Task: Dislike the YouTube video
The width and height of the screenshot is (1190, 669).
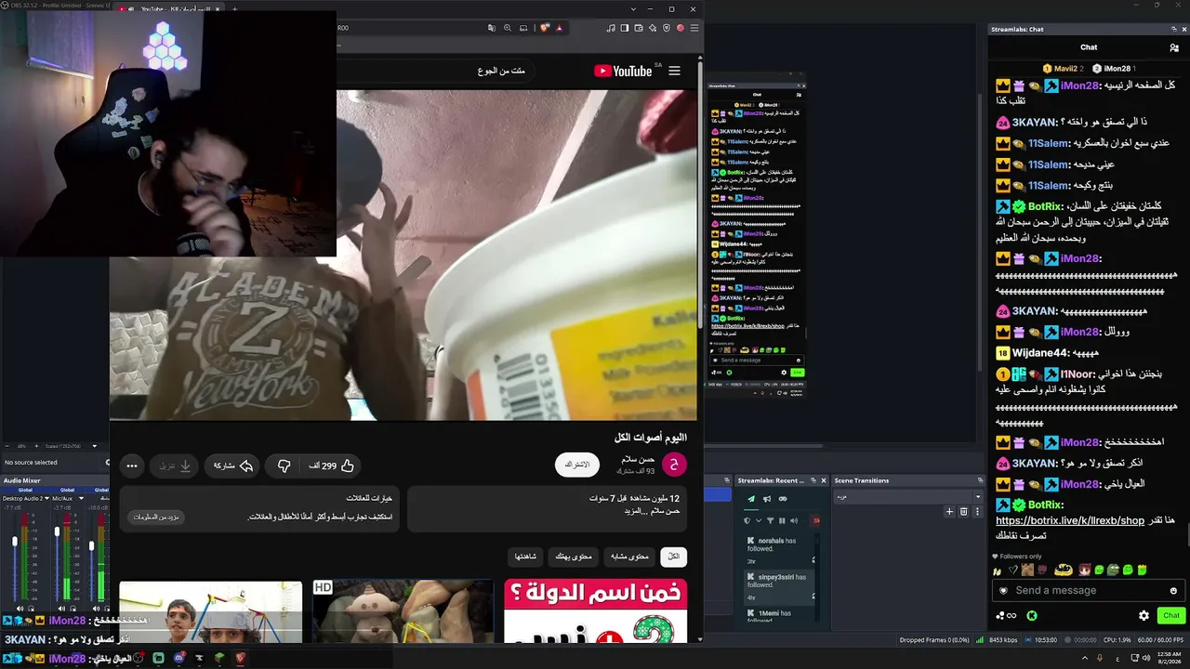Action: pos(284,466)
